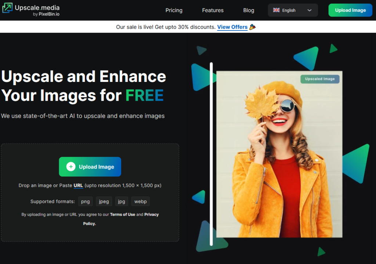Select the jpeg format chip
Screen dimensions: 376x264
pos(104,201)
